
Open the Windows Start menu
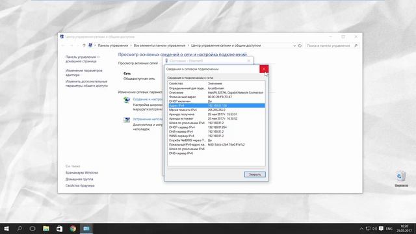(x=6, y=228)
